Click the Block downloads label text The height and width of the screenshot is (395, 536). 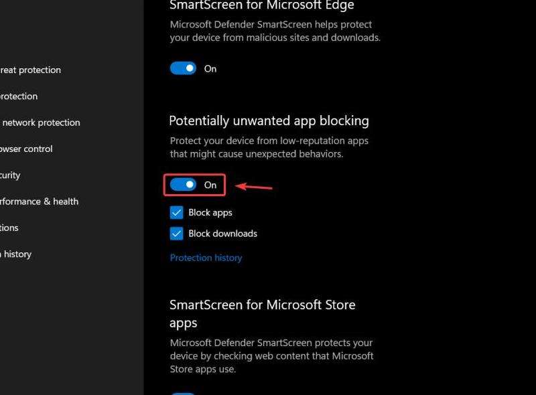coord(223,234)
